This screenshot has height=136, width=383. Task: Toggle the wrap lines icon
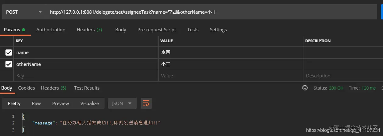[146, 104]
